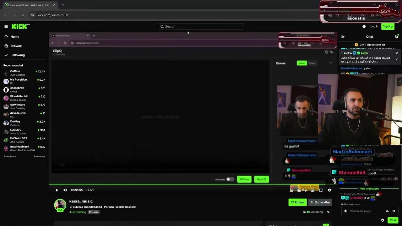This screenshot has width=402, height=226.
Task: Open the Just Chatting category link
Action: click(78, 212)
